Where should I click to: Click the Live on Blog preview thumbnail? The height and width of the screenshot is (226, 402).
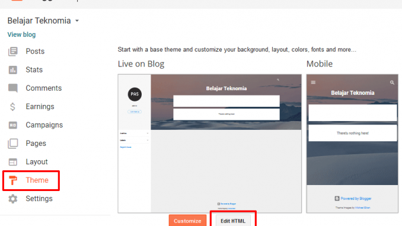pyautogui.click(x=210, y=144)
